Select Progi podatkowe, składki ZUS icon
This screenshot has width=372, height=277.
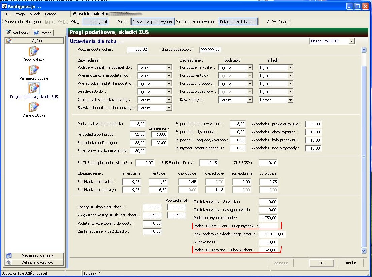tap(34, 88)
